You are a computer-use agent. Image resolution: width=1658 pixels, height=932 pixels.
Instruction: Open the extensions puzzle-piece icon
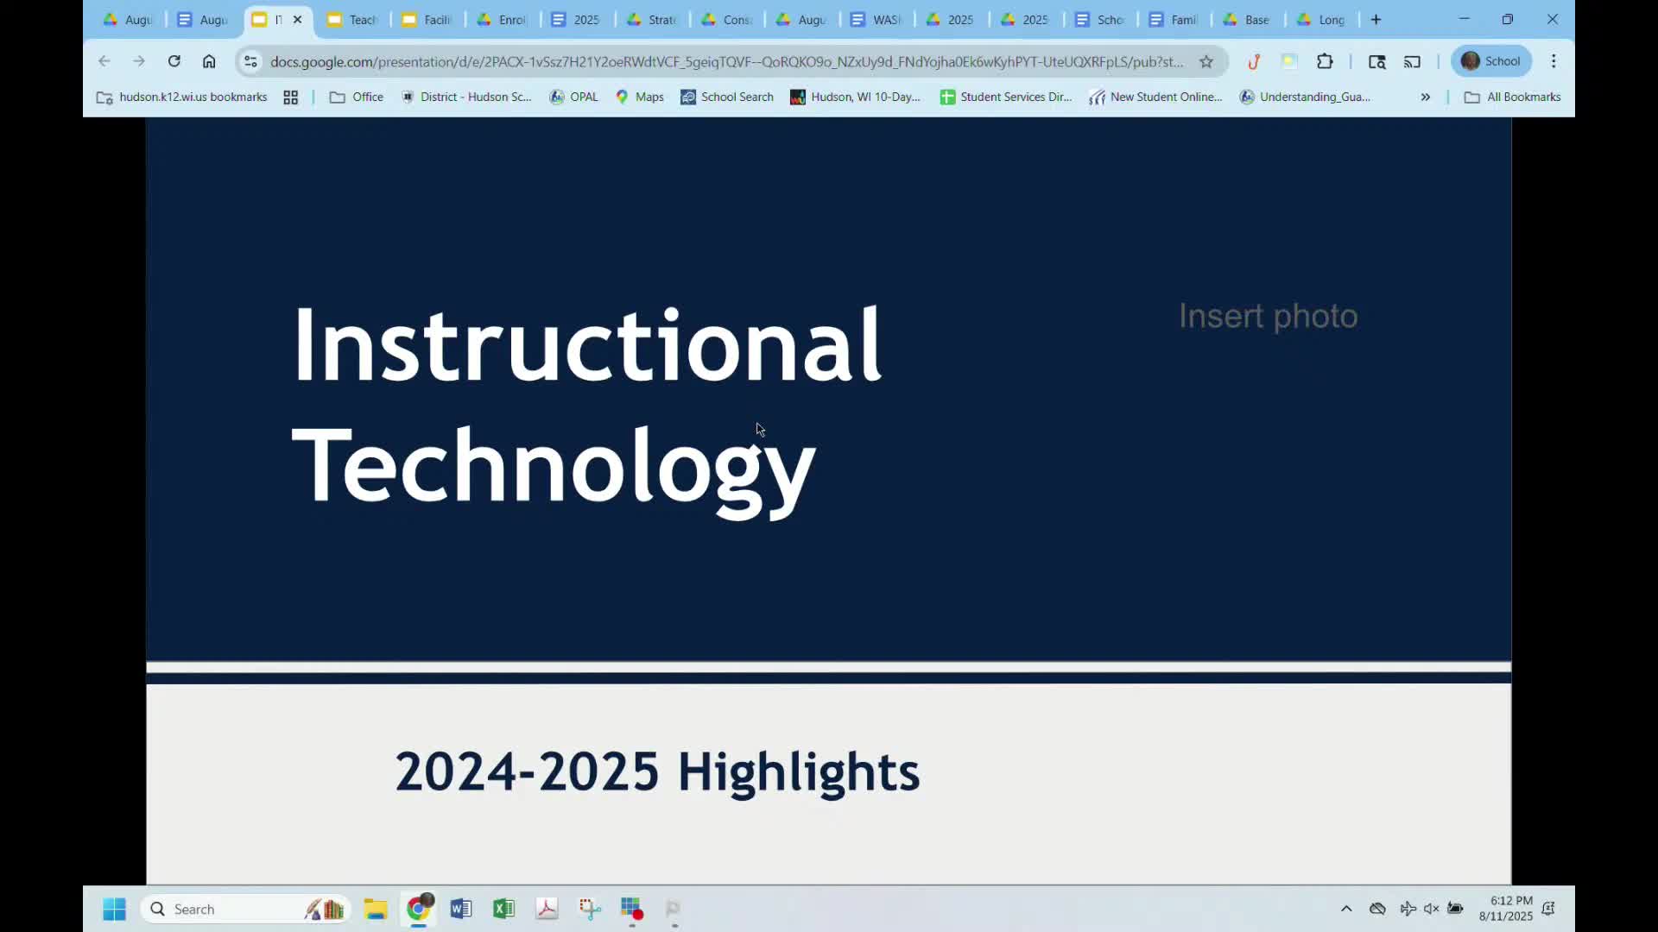tap(1325, 61)
